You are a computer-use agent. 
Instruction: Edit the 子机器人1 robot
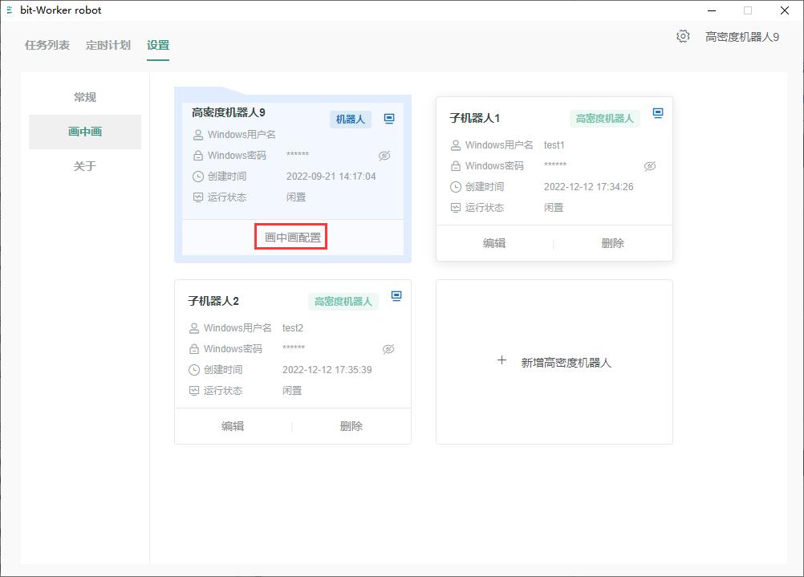click(494, 243)
